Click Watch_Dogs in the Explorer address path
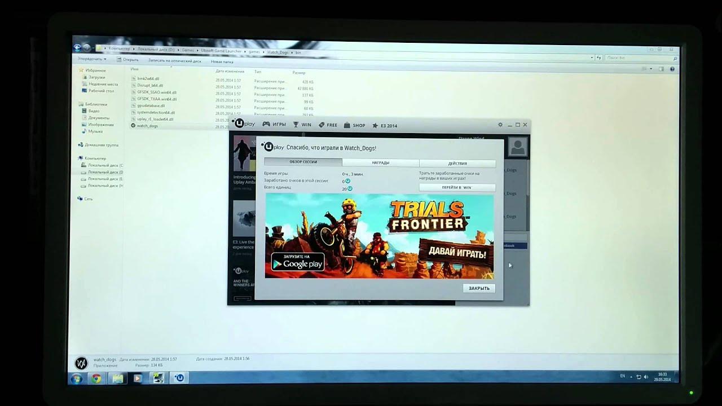This screenshot has height=406, width=722. coord(277,52)
